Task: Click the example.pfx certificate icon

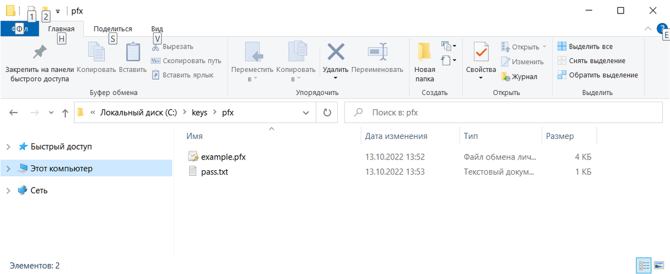Action: coord(193,157)
